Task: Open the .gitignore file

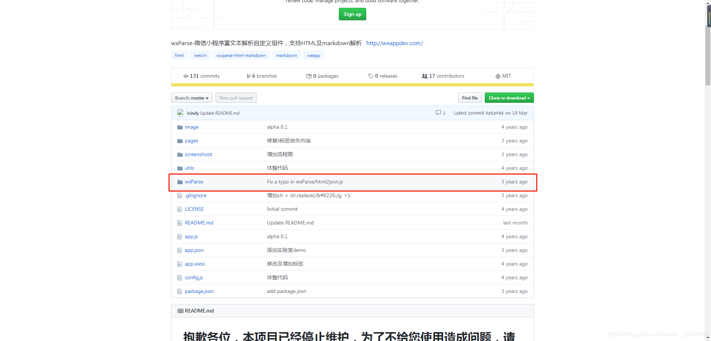Action: click(x=196, y=196)
